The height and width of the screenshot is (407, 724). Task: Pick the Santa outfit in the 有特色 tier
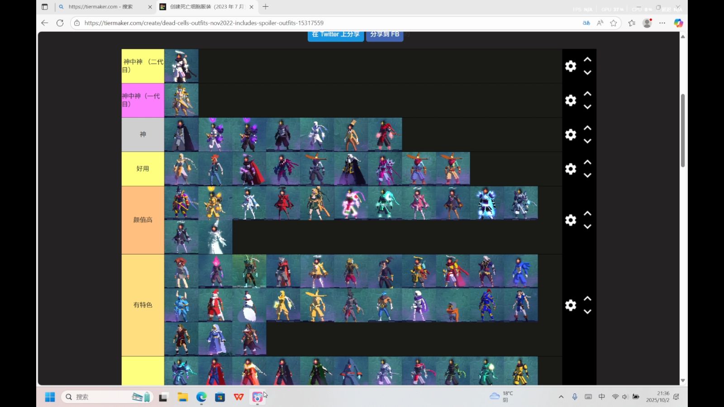coord(215,305)
